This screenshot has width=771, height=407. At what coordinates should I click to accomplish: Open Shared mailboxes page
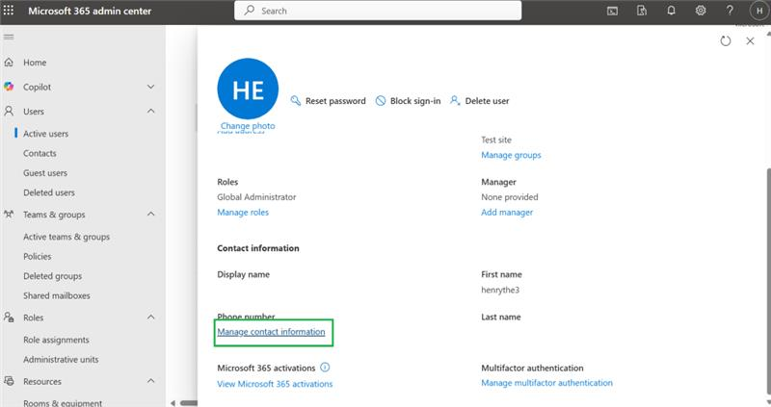(x=57, y=295)
